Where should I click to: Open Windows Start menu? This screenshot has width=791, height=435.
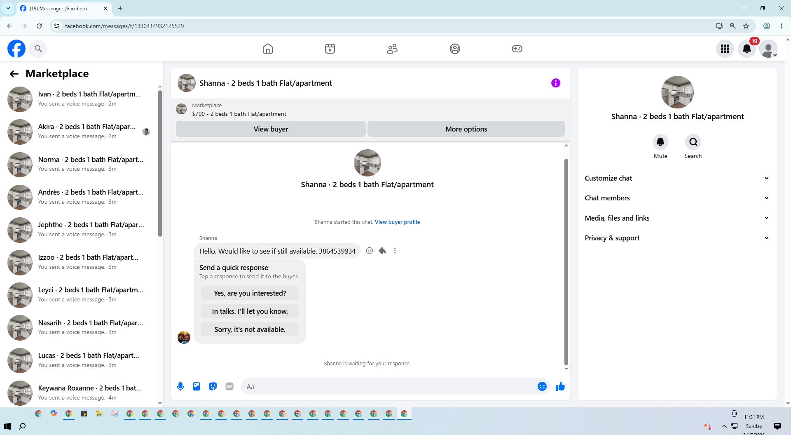coord(7,426)
